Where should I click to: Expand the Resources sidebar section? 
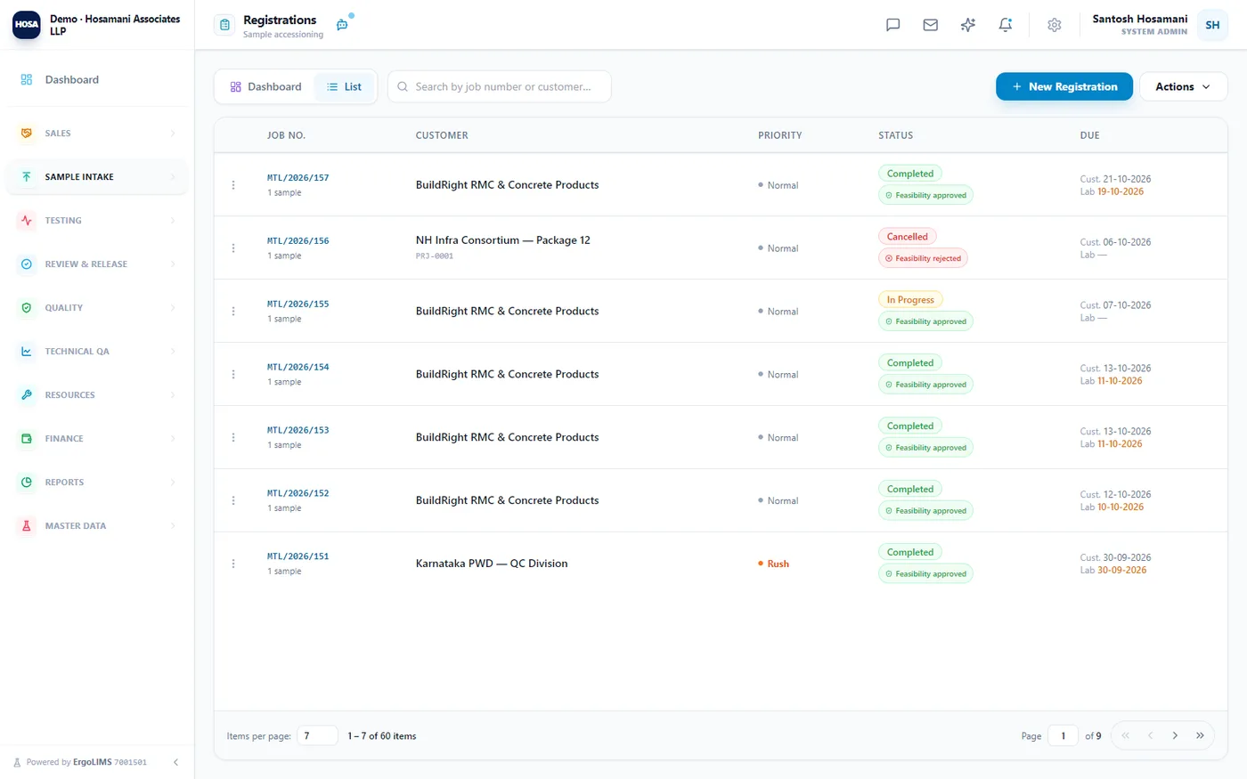(x=97, y=395)
